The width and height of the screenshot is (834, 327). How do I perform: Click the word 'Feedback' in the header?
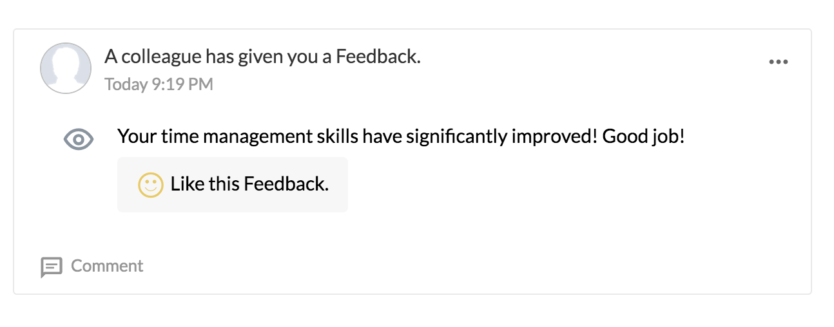[378, 57]
